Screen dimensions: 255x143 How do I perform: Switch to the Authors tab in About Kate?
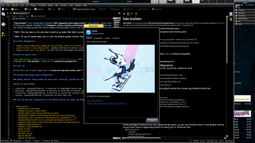tap(108, 38)
